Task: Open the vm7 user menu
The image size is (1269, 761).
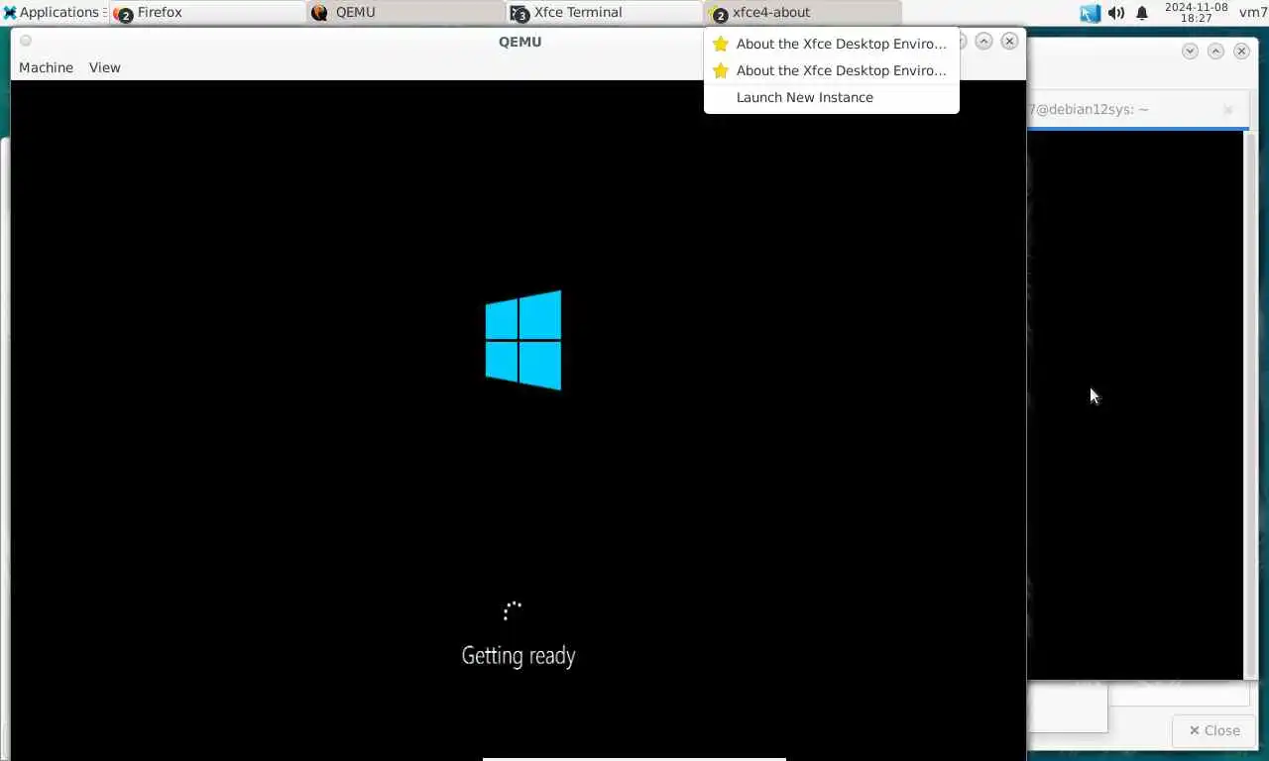Action: [x=1252, y=13]
